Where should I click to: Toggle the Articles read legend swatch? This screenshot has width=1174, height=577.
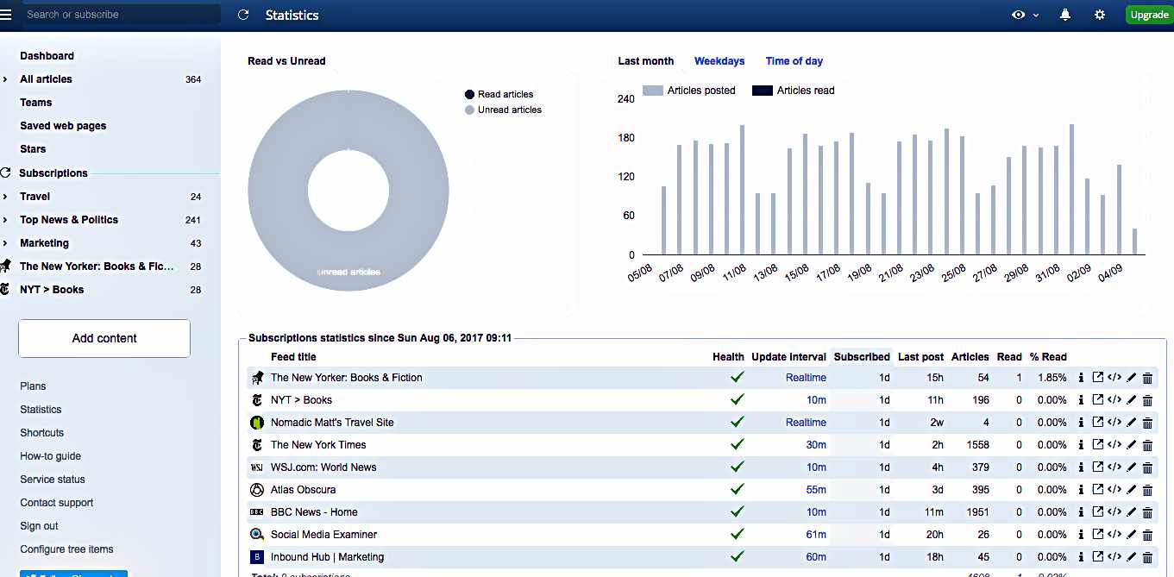(763, 91)
